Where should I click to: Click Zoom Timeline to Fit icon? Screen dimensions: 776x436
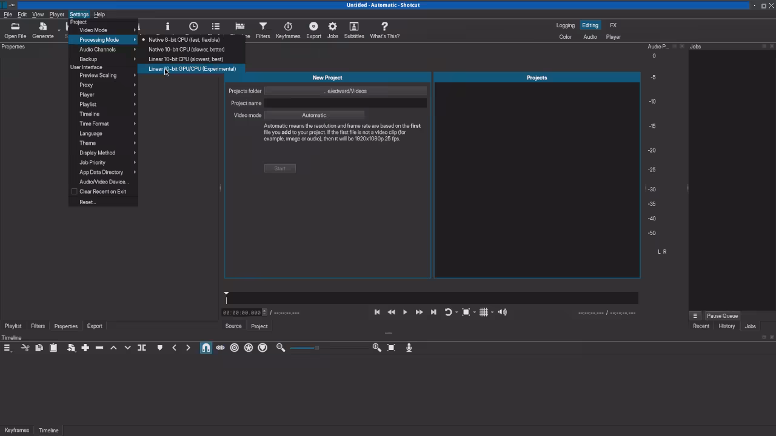[391, 348]
